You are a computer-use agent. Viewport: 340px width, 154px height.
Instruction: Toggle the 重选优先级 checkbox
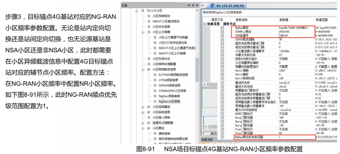coord(222,82)
